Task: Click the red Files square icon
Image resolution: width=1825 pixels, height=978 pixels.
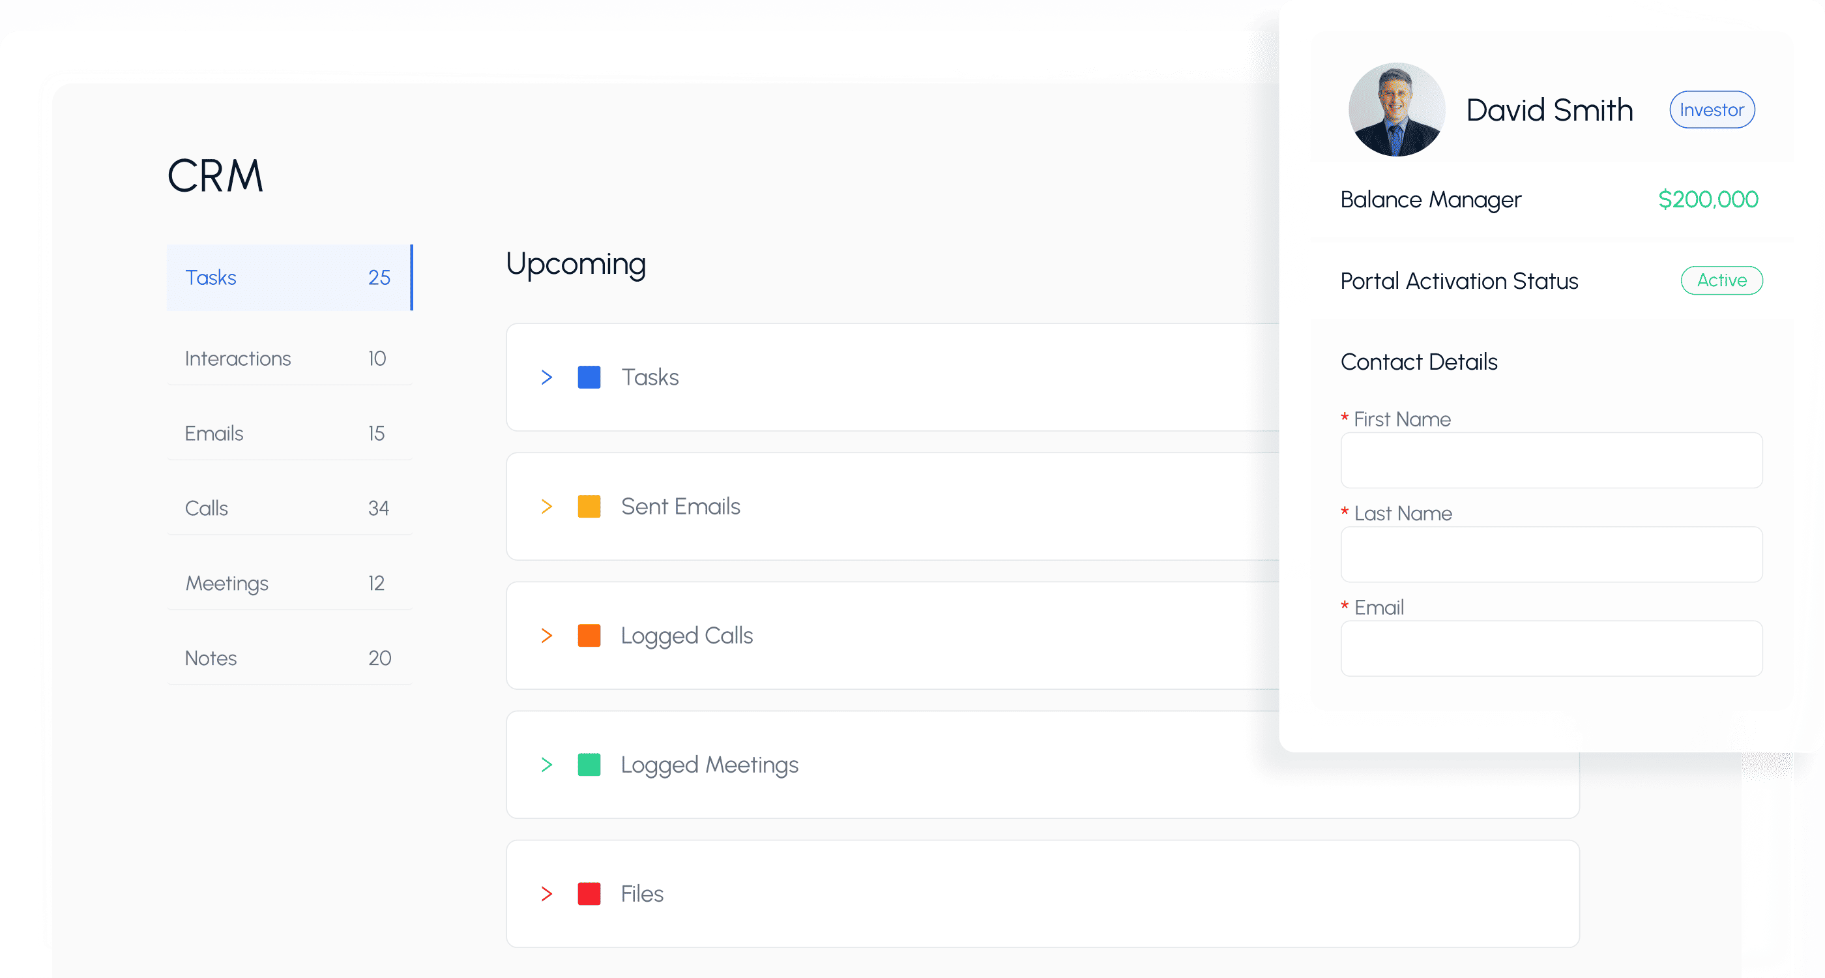Action: coord(589,894)
